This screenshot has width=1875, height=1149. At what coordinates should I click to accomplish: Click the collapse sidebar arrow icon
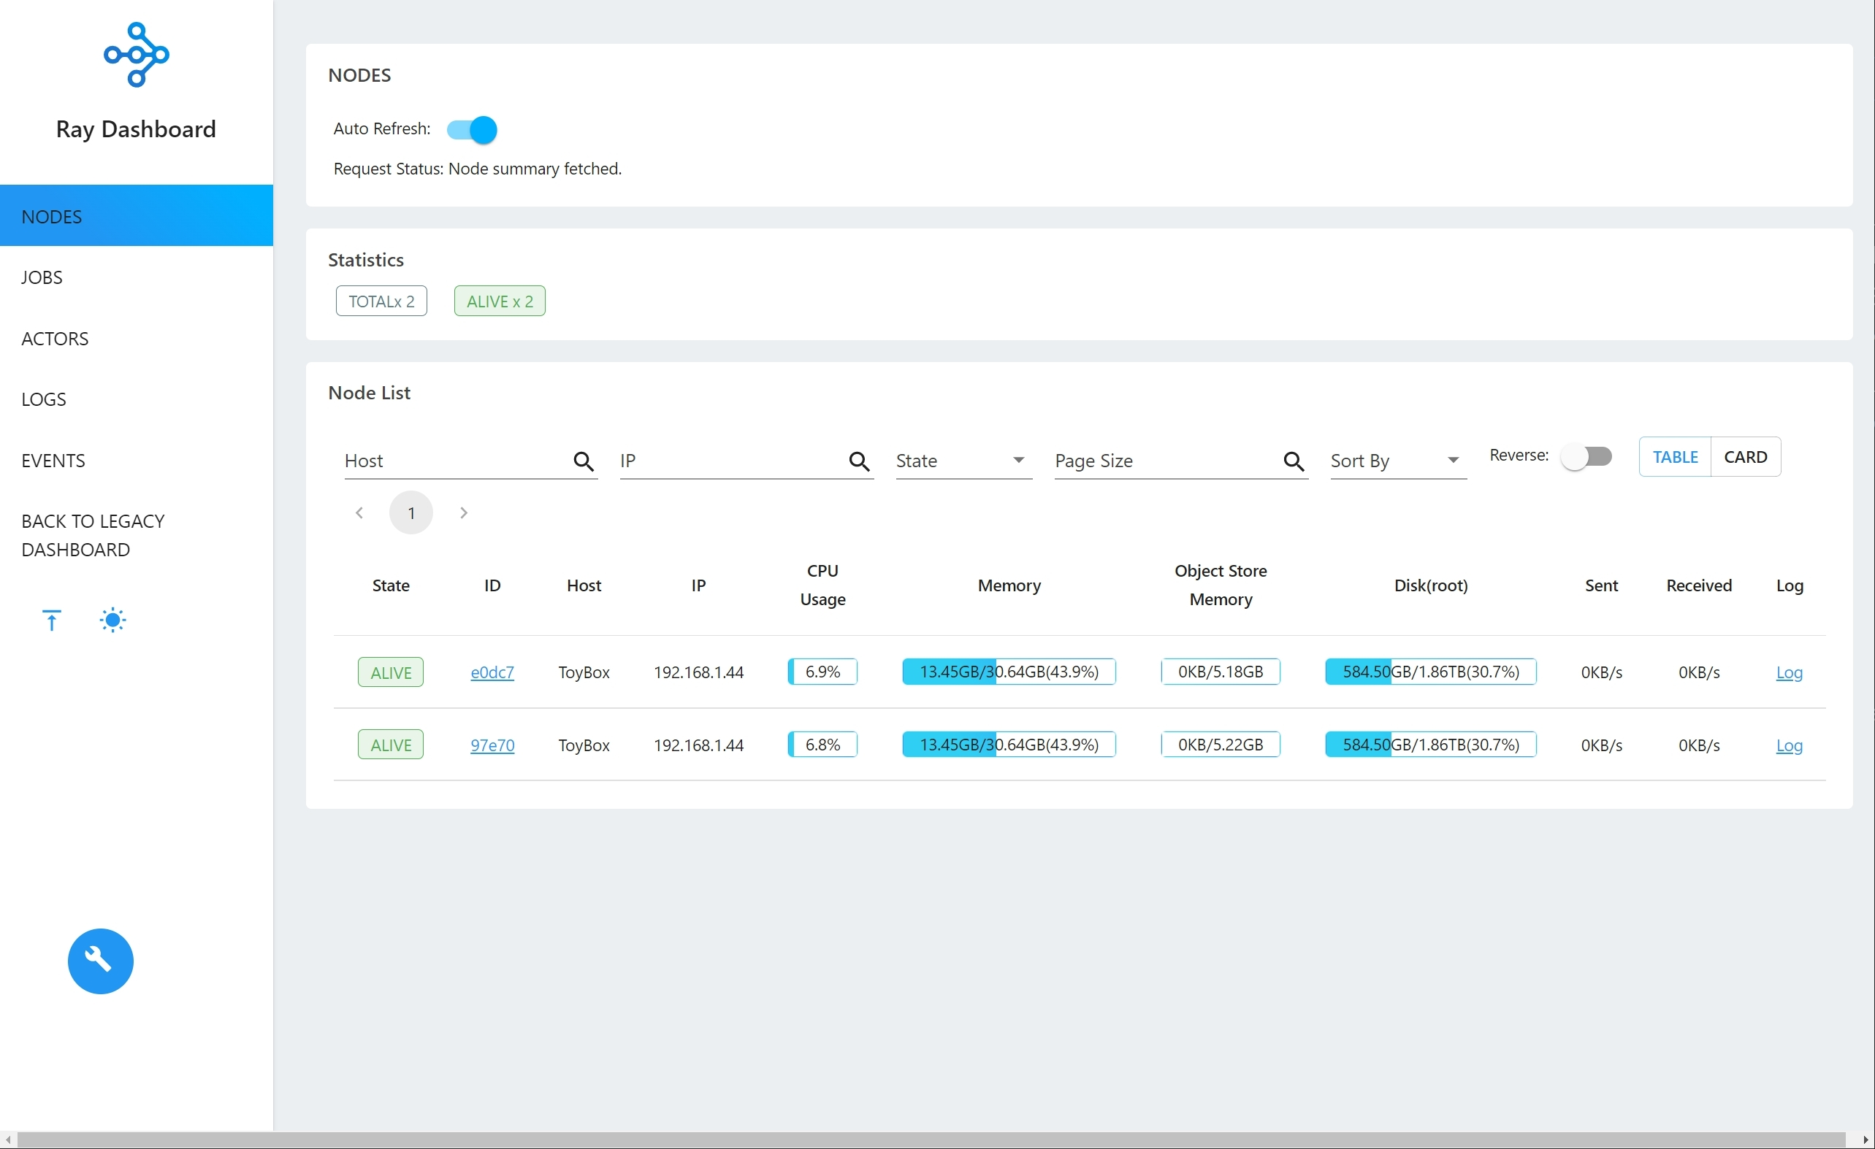pos(51,620)
